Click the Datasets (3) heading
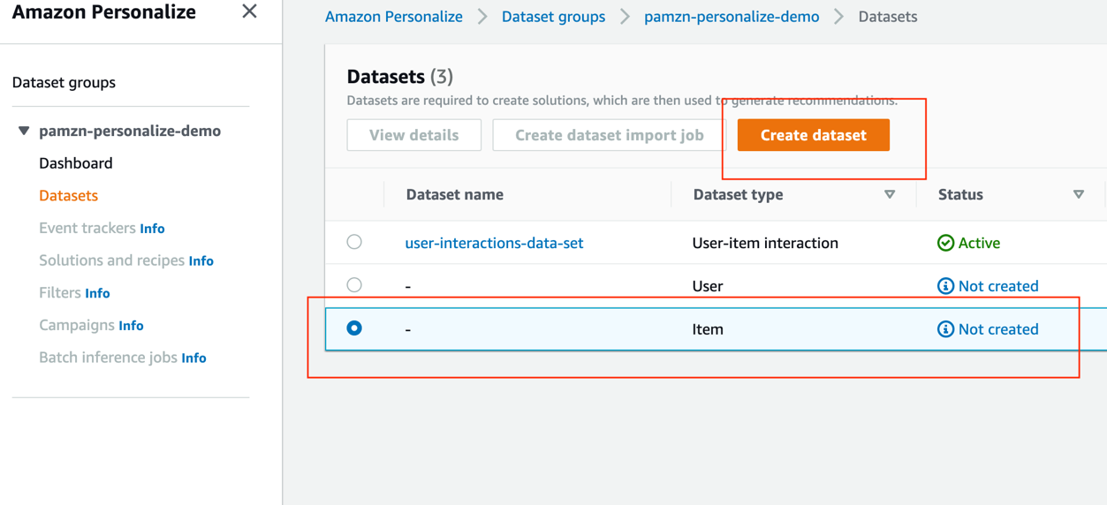 click(400, 76)
